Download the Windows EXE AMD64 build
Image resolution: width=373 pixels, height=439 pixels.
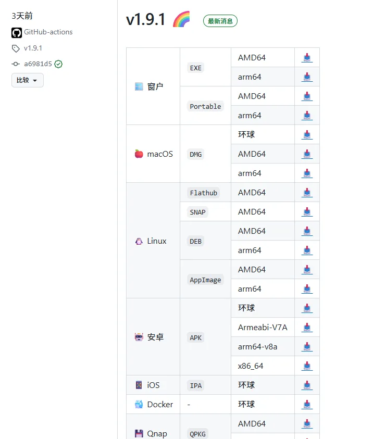pos(307,58)
